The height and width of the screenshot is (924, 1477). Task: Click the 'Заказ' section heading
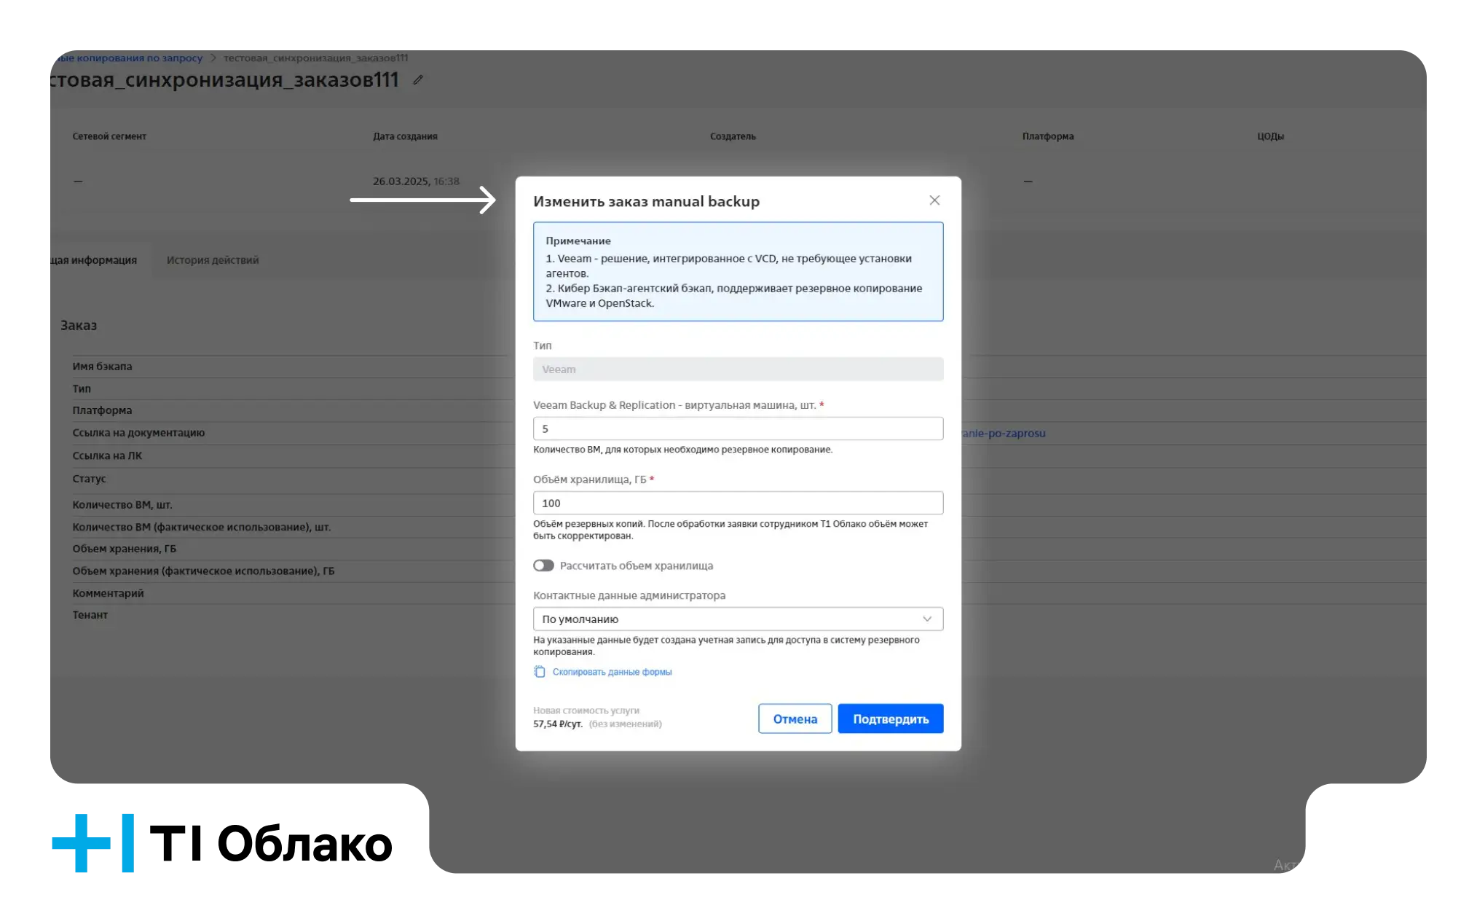point(79,326)
